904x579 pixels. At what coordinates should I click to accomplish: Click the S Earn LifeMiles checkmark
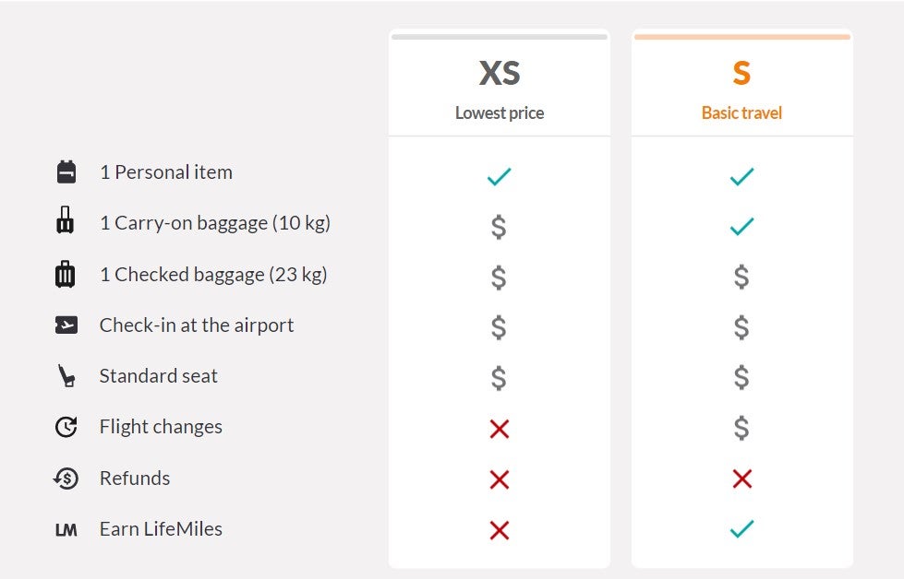coord(742,528)
